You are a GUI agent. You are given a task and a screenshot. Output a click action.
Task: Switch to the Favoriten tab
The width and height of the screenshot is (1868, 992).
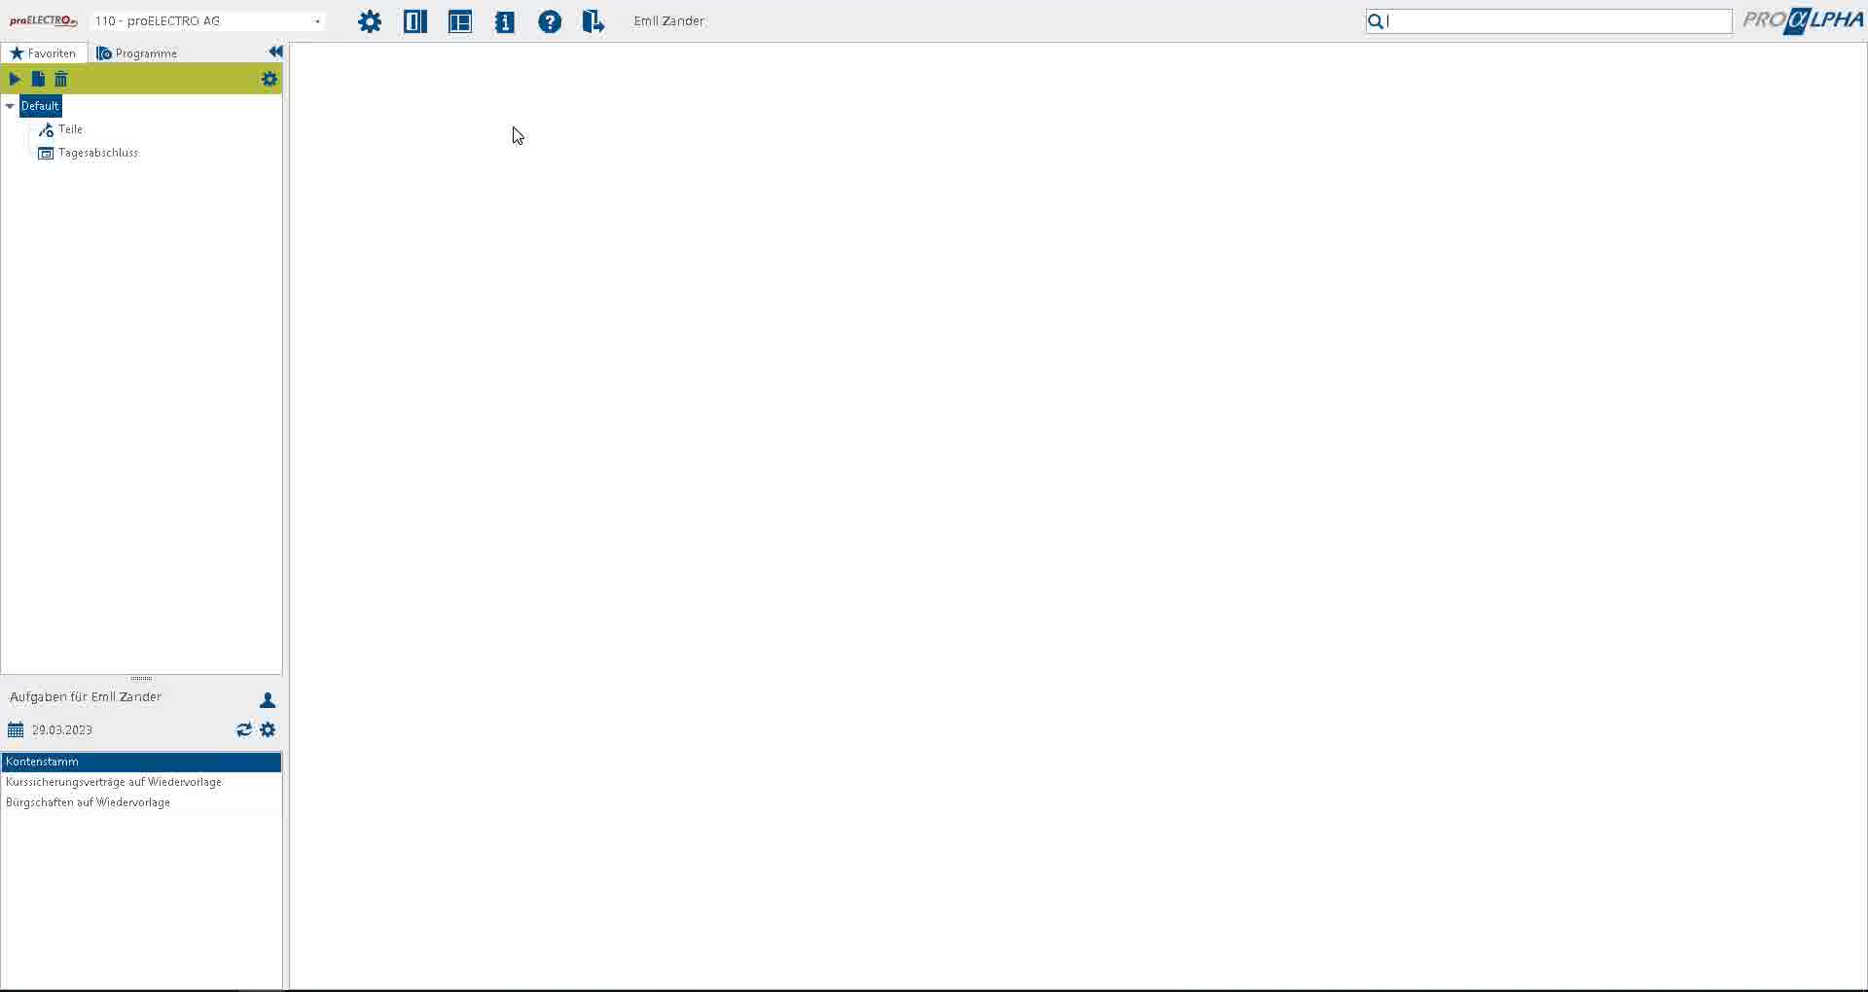pos(44,53)
